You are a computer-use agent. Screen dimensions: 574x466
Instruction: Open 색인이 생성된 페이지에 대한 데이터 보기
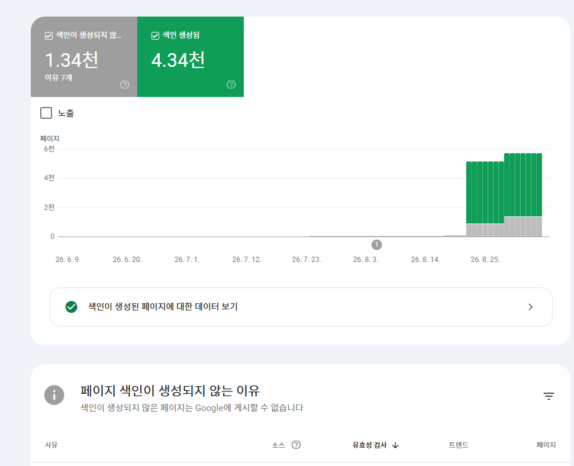[x=301, y=307]
